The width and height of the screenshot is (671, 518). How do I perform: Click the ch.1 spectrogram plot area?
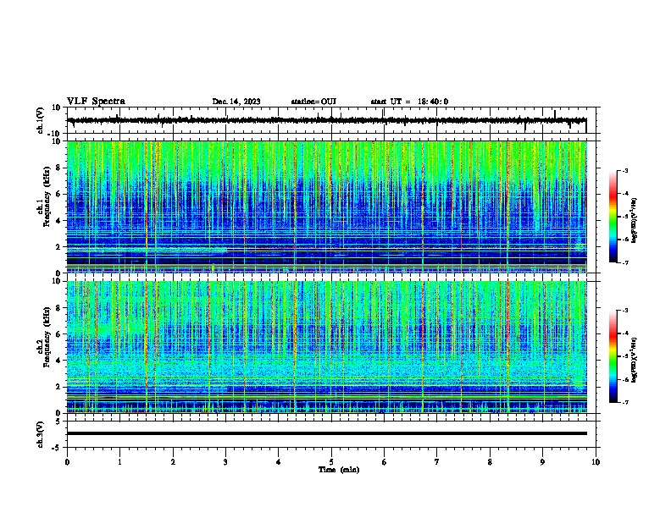pyautogui.click(x=327, y=207)
